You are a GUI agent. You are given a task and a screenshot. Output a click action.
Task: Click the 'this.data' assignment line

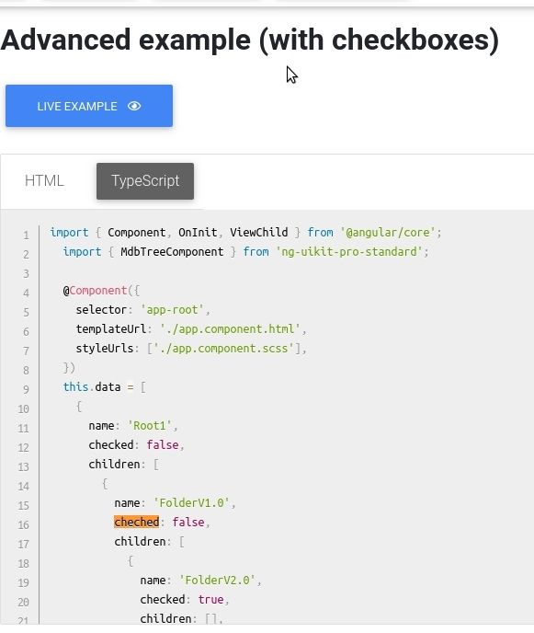105,387
